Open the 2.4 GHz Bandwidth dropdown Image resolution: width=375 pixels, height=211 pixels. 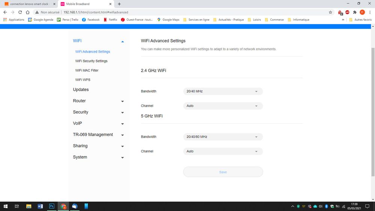click(223, 91)
